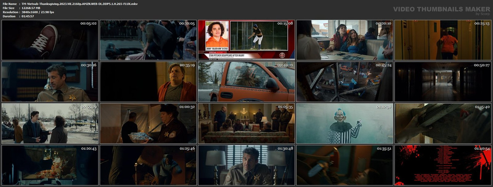
Task: Select the thumbnail timestamped 00:05:02
Action: (x=50, y=40)
